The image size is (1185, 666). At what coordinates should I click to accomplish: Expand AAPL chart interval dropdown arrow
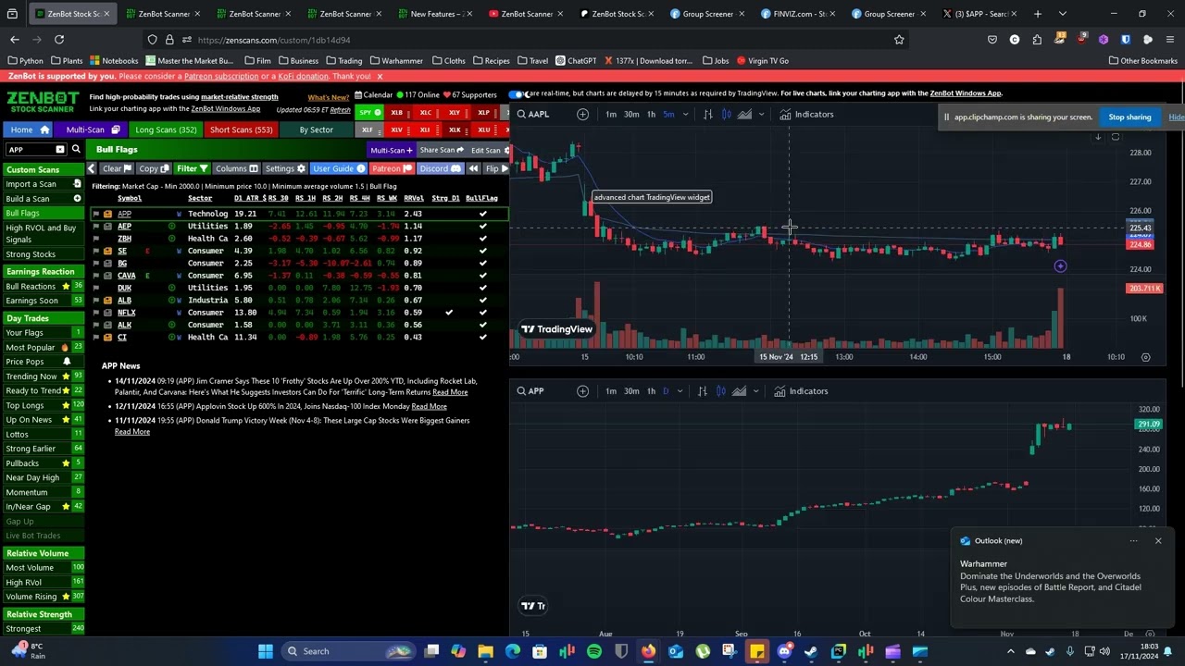(x=685, y=115)
